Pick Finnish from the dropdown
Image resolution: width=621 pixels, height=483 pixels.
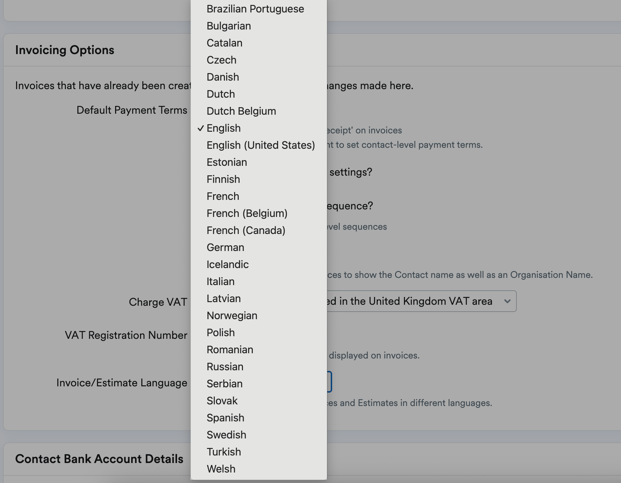coord(259,179)
